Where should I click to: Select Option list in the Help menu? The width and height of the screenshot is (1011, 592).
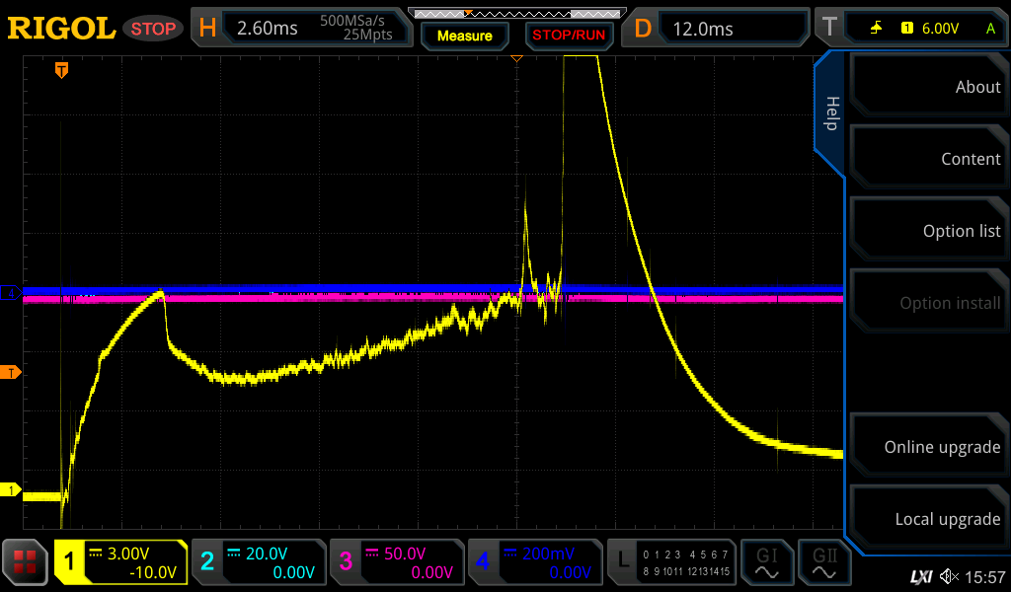click(928, 231)
